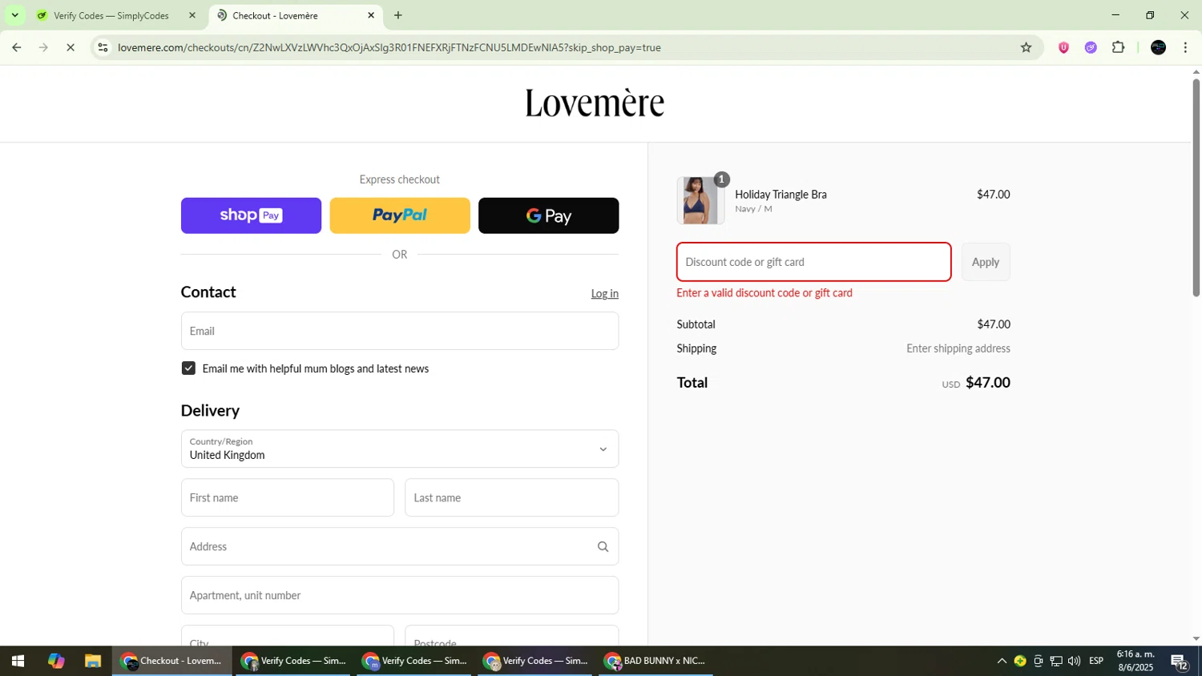Select the Enter shipping address text

[x=958, y=348]
